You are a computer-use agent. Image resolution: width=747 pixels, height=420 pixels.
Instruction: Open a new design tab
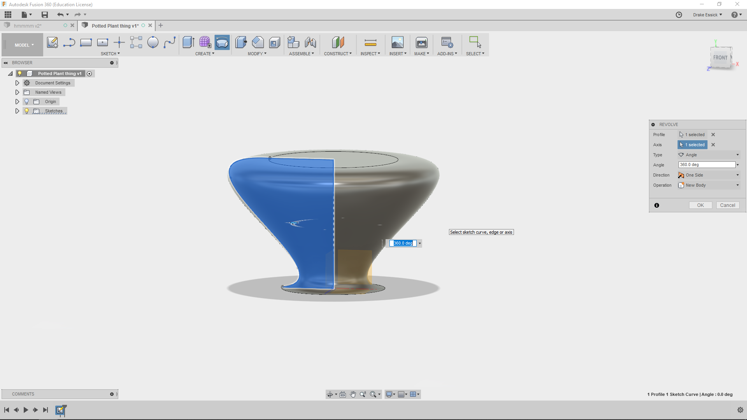click(161, 26)
